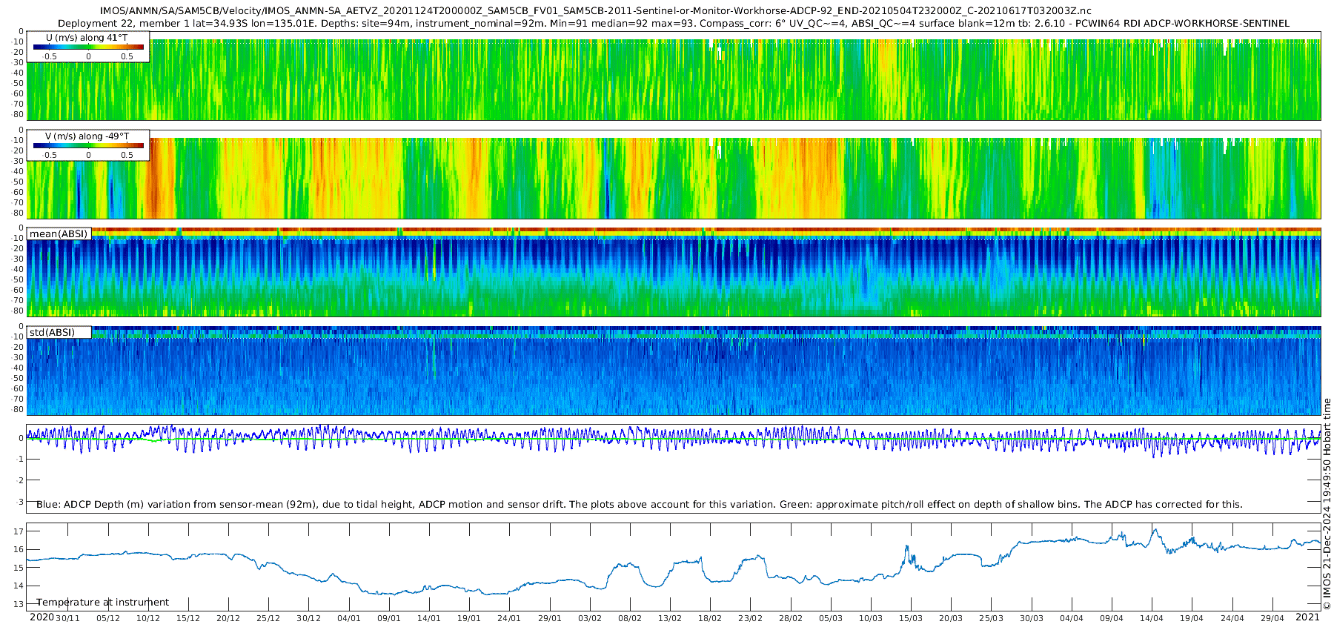Click the 17 tick on temperature axis
Viewport: 1334px width, 630px height.
click(19, 531)
